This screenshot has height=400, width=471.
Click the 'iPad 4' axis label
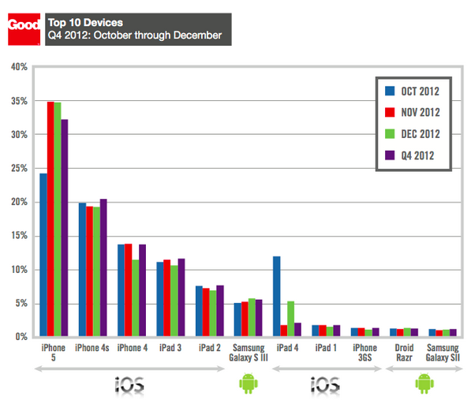[x=287, y=348]
